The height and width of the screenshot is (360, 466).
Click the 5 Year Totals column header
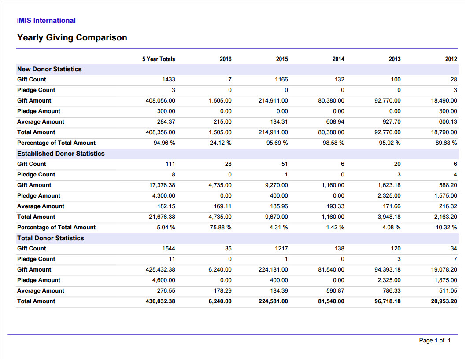click(x=159, y=59)
